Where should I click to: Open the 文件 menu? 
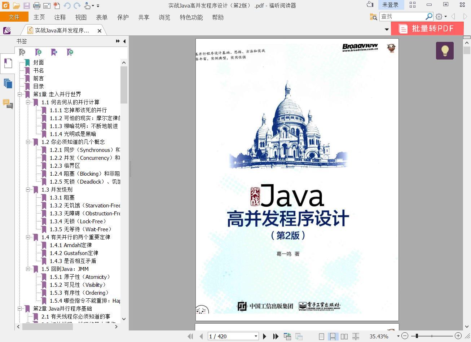click(14, 17)
